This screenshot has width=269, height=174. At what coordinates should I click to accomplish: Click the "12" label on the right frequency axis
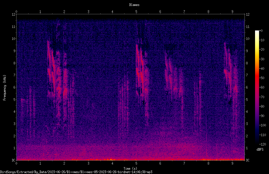[248, 15]
